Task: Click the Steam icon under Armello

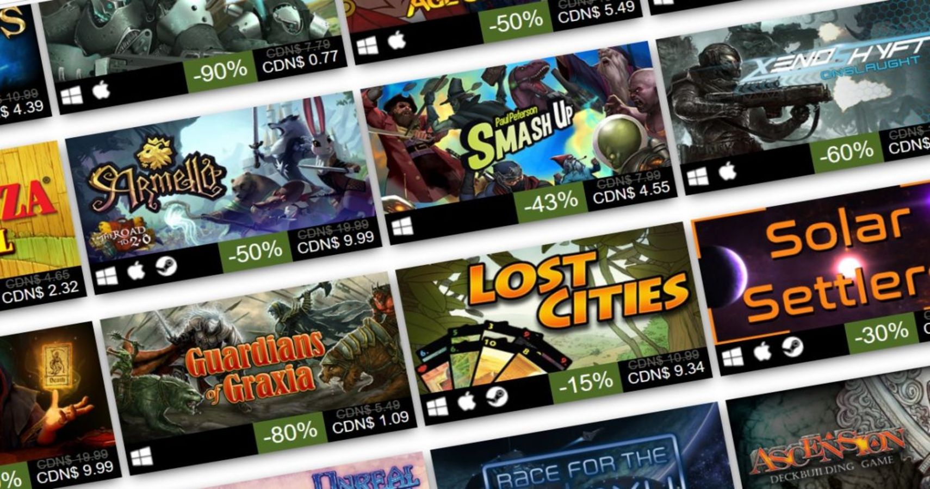Action: 166,266
